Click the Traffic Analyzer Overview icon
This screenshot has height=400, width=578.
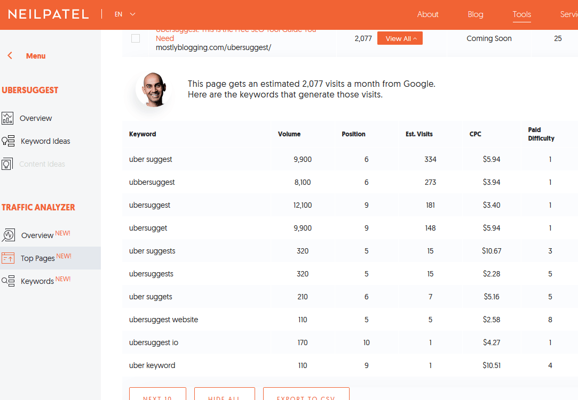tap(9, 235)
